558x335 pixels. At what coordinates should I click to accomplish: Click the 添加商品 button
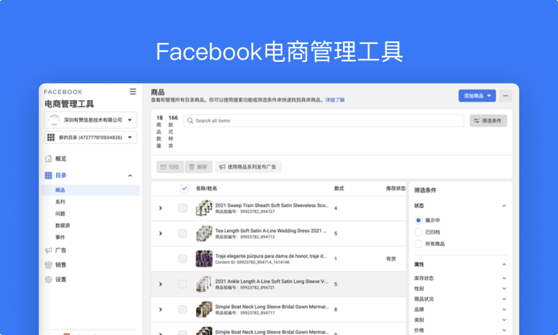tap(477, 95)
